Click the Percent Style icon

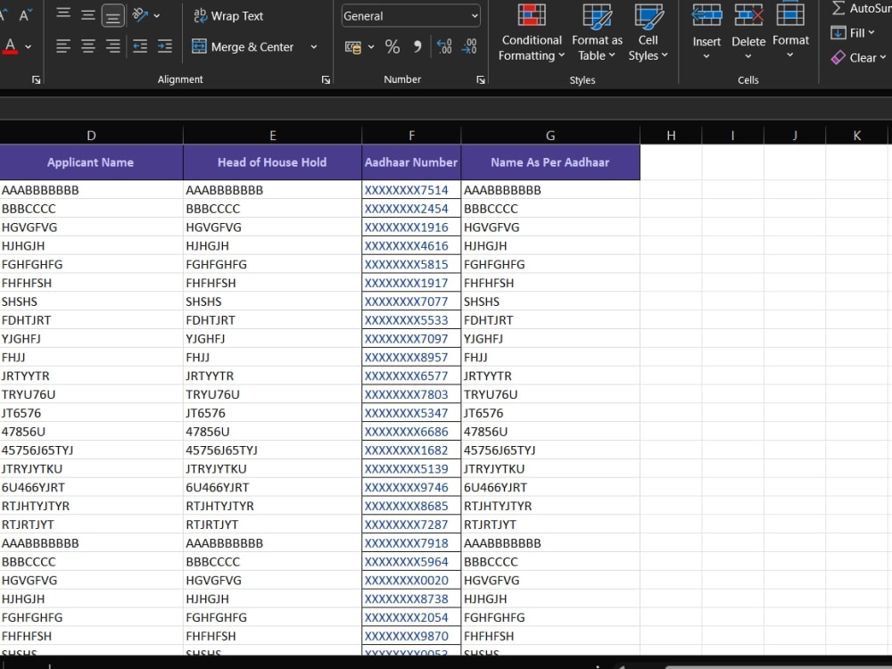point(392,46)
